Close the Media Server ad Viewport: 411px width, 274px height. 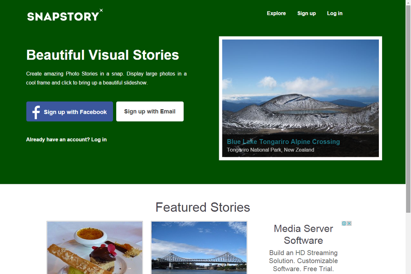tap(349, 224)
